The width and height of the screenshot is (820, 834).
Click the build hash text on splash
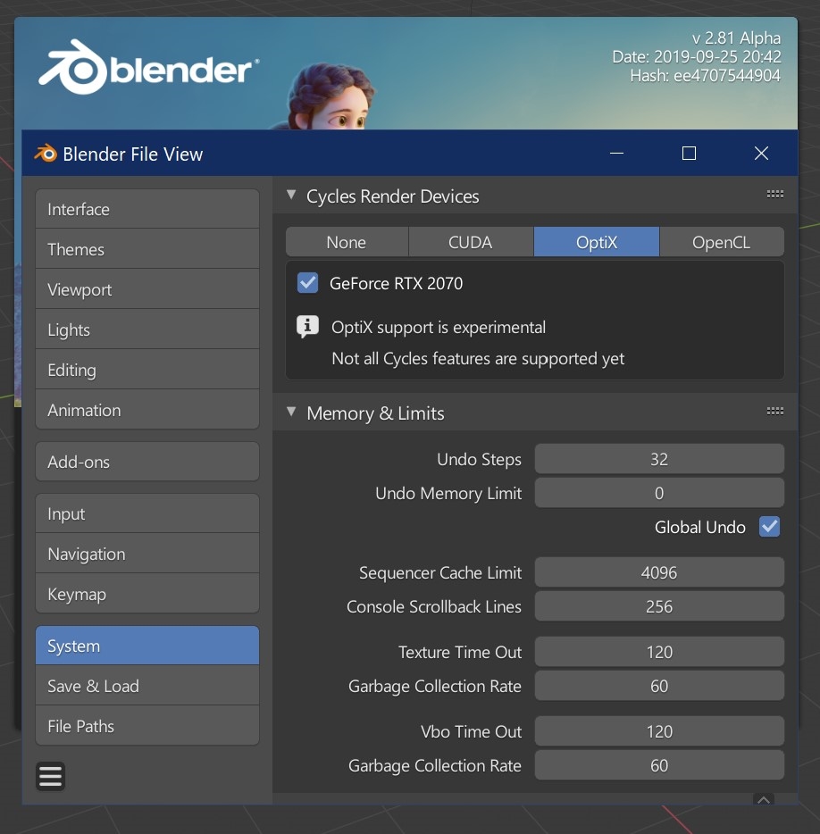705,76
